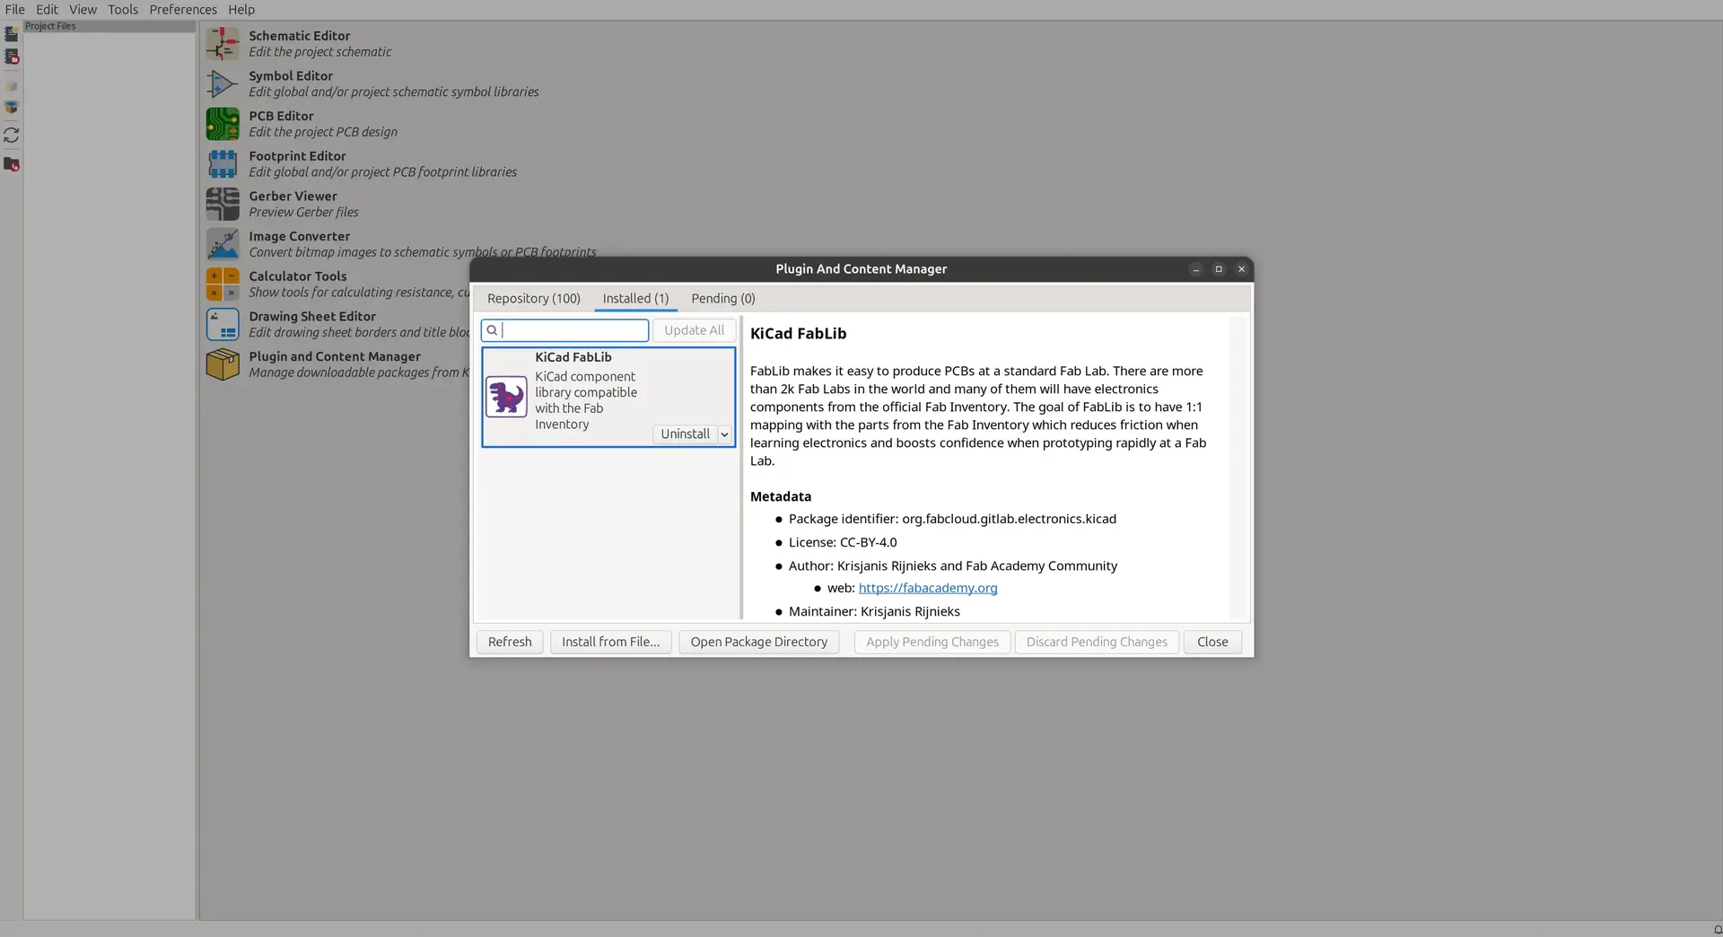Open the PCB Editor
The image size is (1723, 937).
223,124
